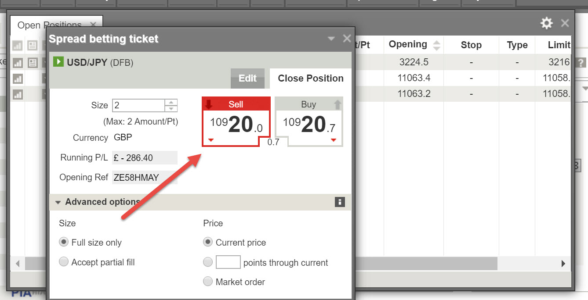Click the info icon beside Advanced options
The height and width of the screenshot is (300, 588).
click(x=339, y=202)
